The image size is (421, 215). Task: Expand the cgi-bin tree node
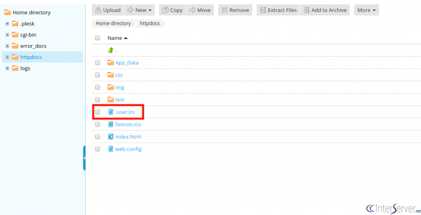point(7,35)
